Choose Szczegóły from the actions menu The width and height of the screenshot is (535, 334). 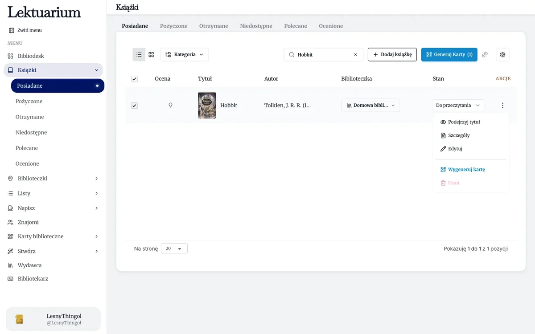(471, 135)
